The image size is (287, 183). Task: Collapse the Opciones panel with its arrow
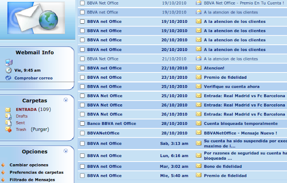tap(65, 151)
